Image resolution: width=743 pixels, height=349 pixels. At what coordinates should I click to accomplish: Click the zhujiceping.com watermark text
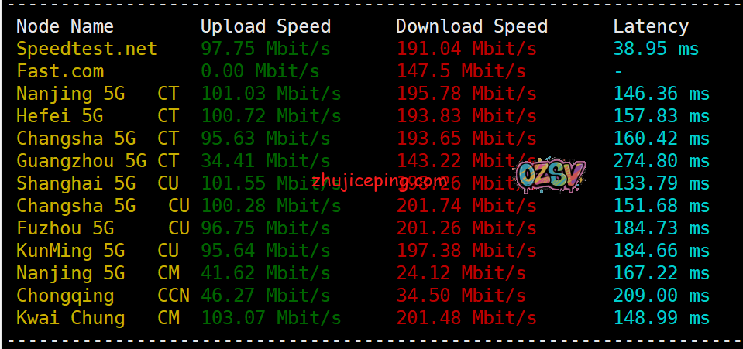380,181
